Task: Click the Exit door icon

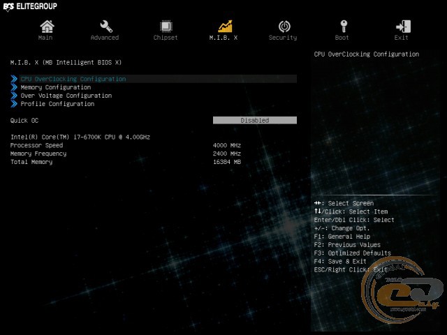Action: [403, 27]
